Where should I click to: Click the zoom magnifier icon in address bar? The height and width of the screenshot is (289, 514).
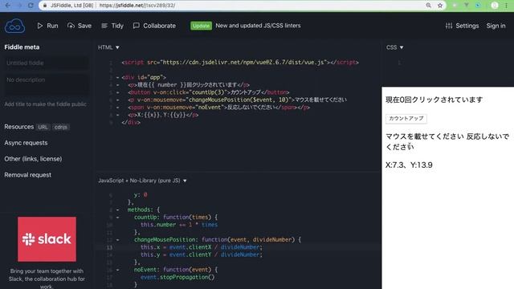[x=428, y=6]
